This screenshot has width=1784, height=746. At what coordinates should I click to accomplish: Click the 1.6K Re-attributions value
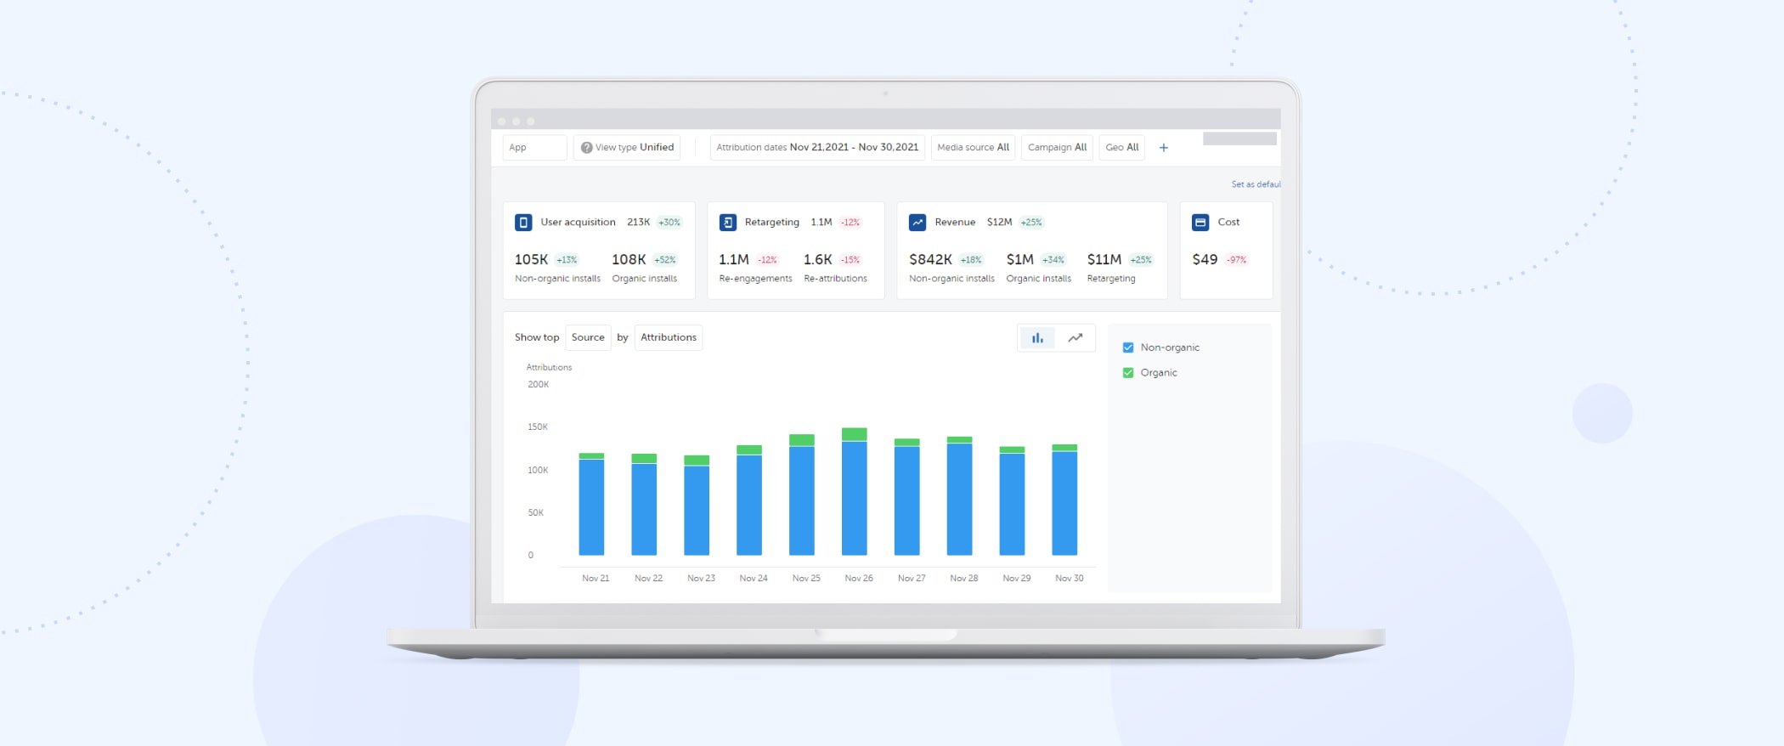point(817,260)
